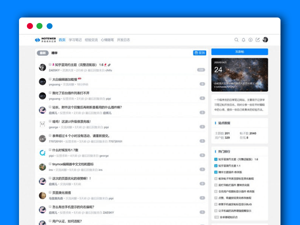The height and width of the screenshot is (225, 300).
Task: Click the search magnifier icon in header
Action: (x=236, y=40)
